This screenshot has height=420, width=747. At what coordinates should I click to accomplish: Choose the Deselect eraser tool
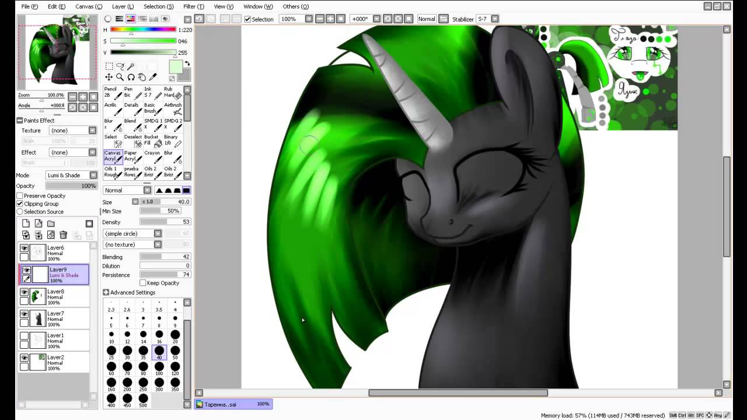(x=132, y=140)
